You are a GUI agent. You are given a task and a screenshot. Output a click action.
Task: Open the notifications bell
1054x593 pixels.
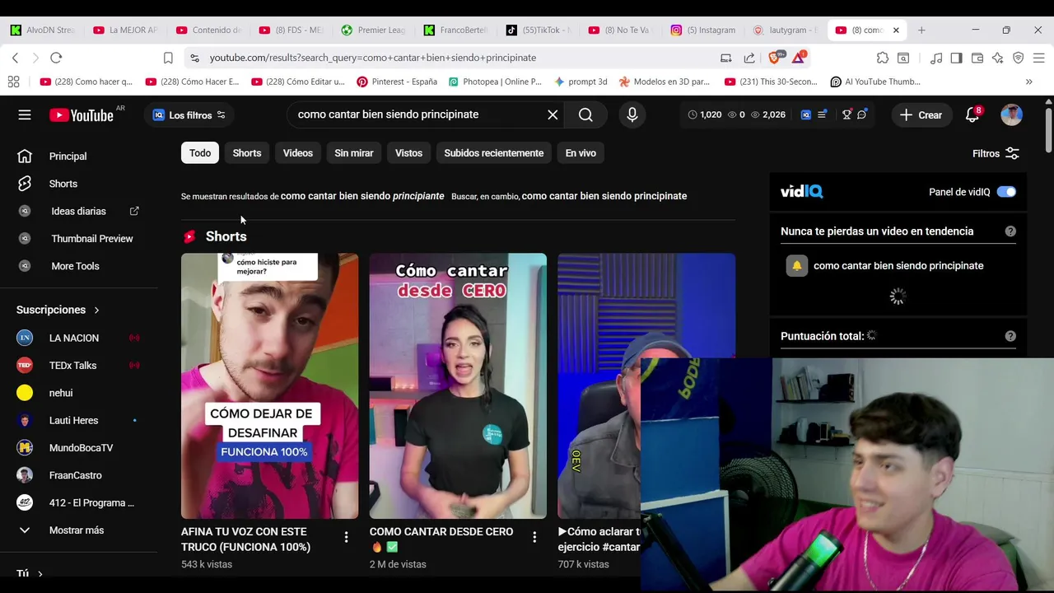972,114
